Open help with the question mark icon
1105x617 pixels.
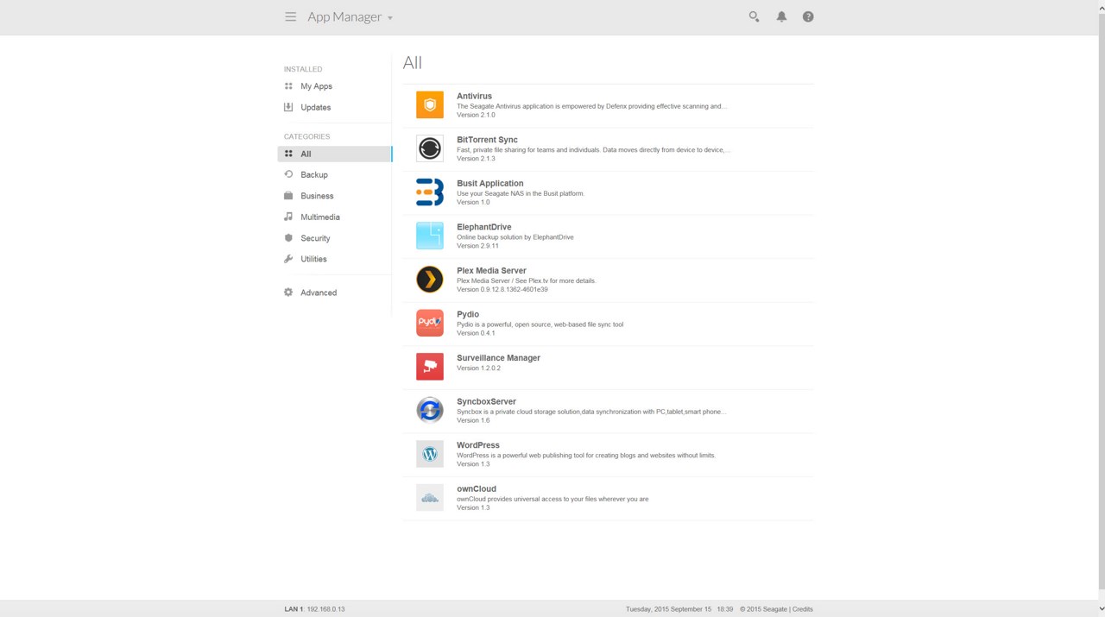pos(808,16)
